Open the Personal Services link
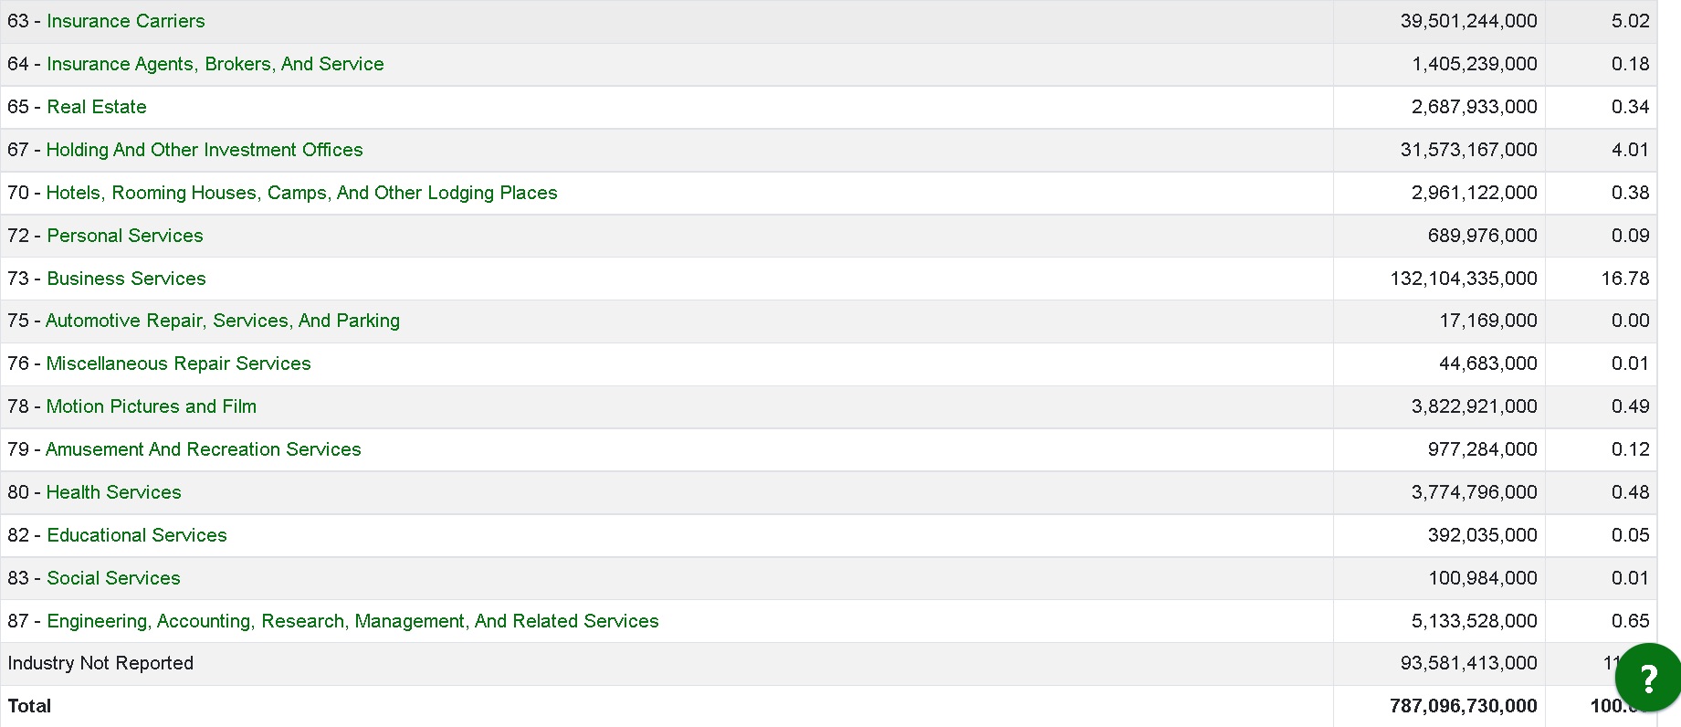 pyautogui.click(x=125, y=236)
